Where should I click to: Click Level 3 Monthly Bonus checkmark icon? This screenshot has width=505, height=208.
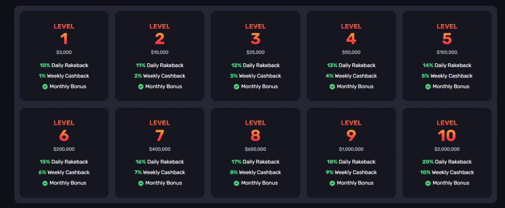pyautogui.click(x=236, y=87)
